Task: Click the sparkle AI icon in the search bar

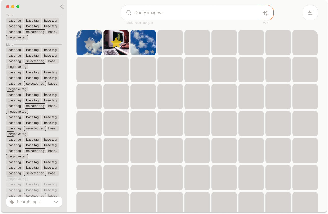Action: pos(265,13)
